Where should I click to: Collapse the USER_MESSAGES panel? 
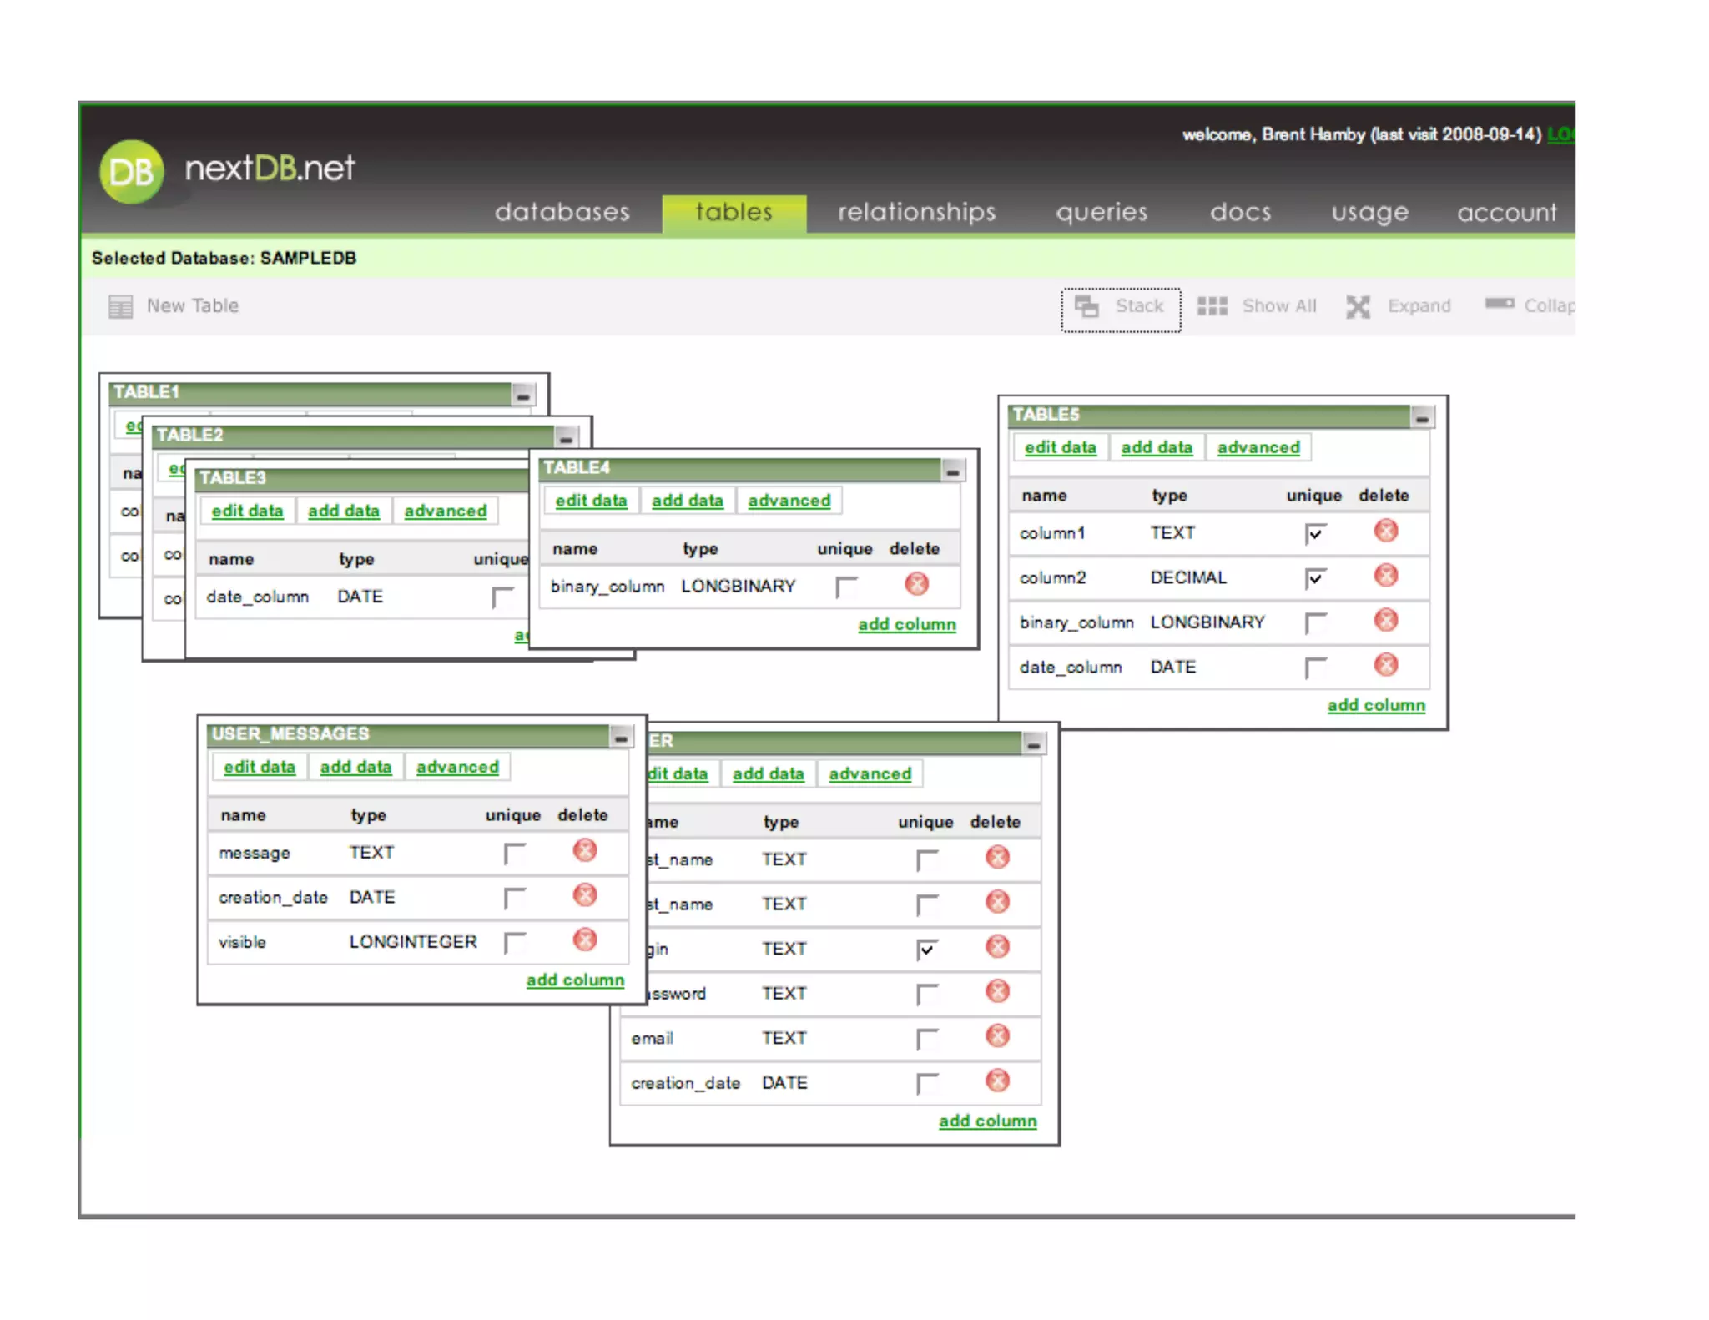point(621,738)
